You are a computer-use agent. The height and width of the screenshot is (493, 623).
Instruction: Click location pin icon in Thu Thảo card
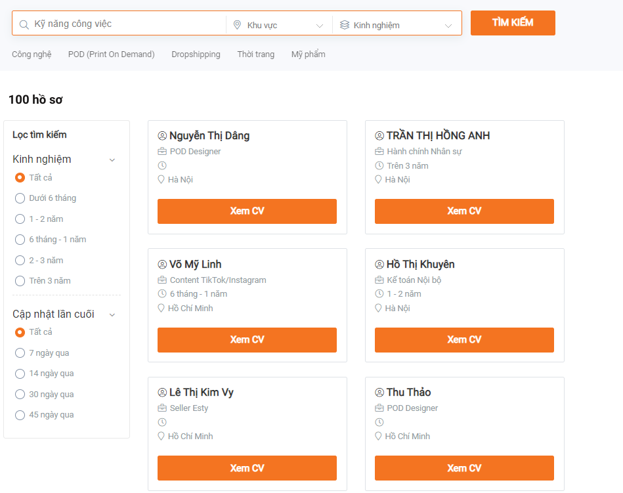379,436
